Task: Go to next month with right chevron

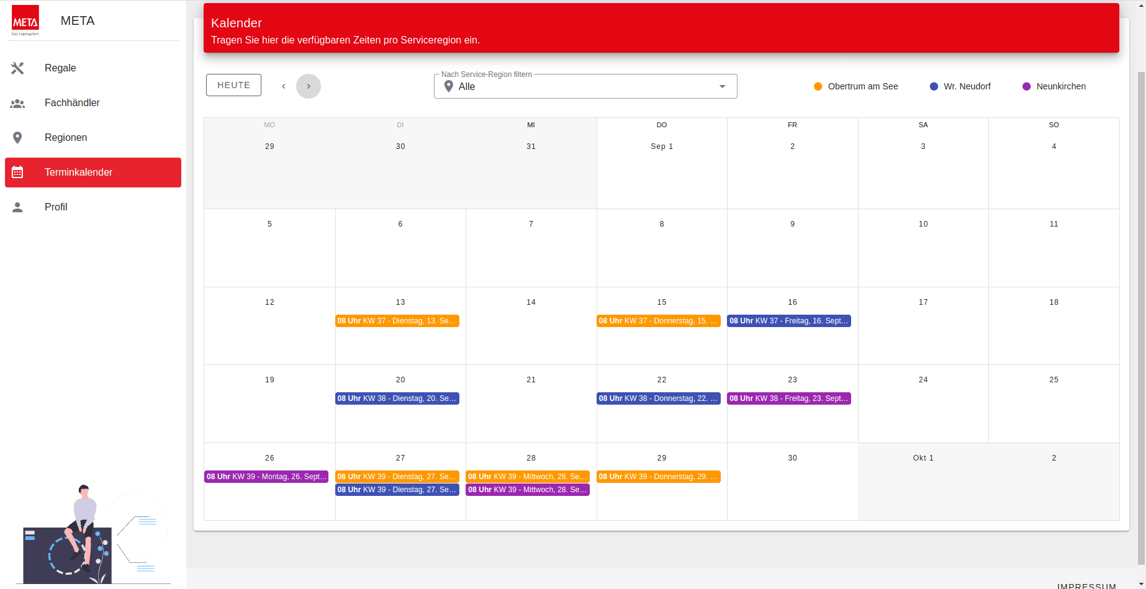Action: tap(309, 86)
